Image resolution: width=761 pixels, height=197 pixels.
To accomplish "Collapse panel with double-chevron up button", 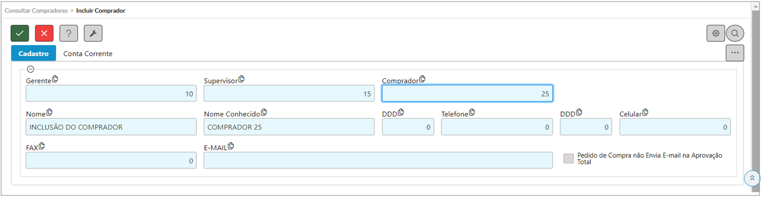I will pos(752,178).
